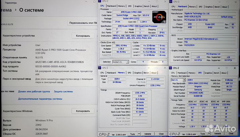Screen dimensions: 240x137
Task: Click Validate button in the SPD window
Action: click(x=217, y=133)
